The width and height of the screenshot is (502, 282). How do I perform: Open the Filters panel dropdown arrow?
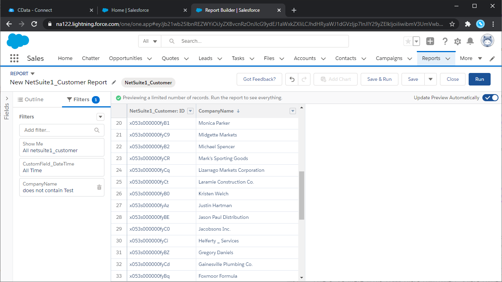[x=100, y=117]
